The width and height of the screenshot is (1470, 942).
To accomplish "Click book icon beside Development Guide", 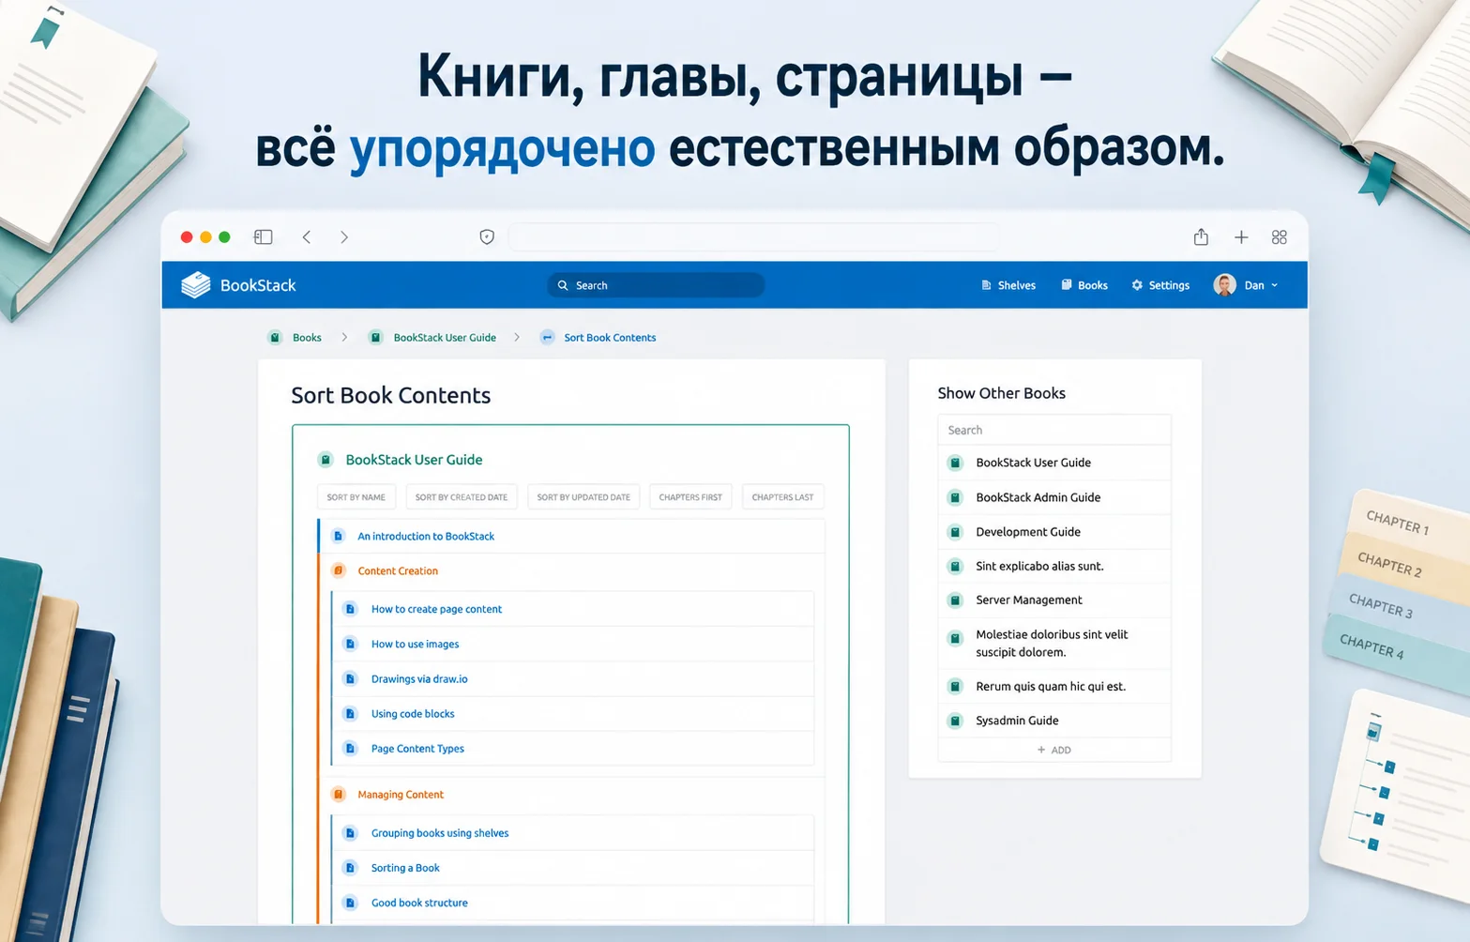I will 955,532.
